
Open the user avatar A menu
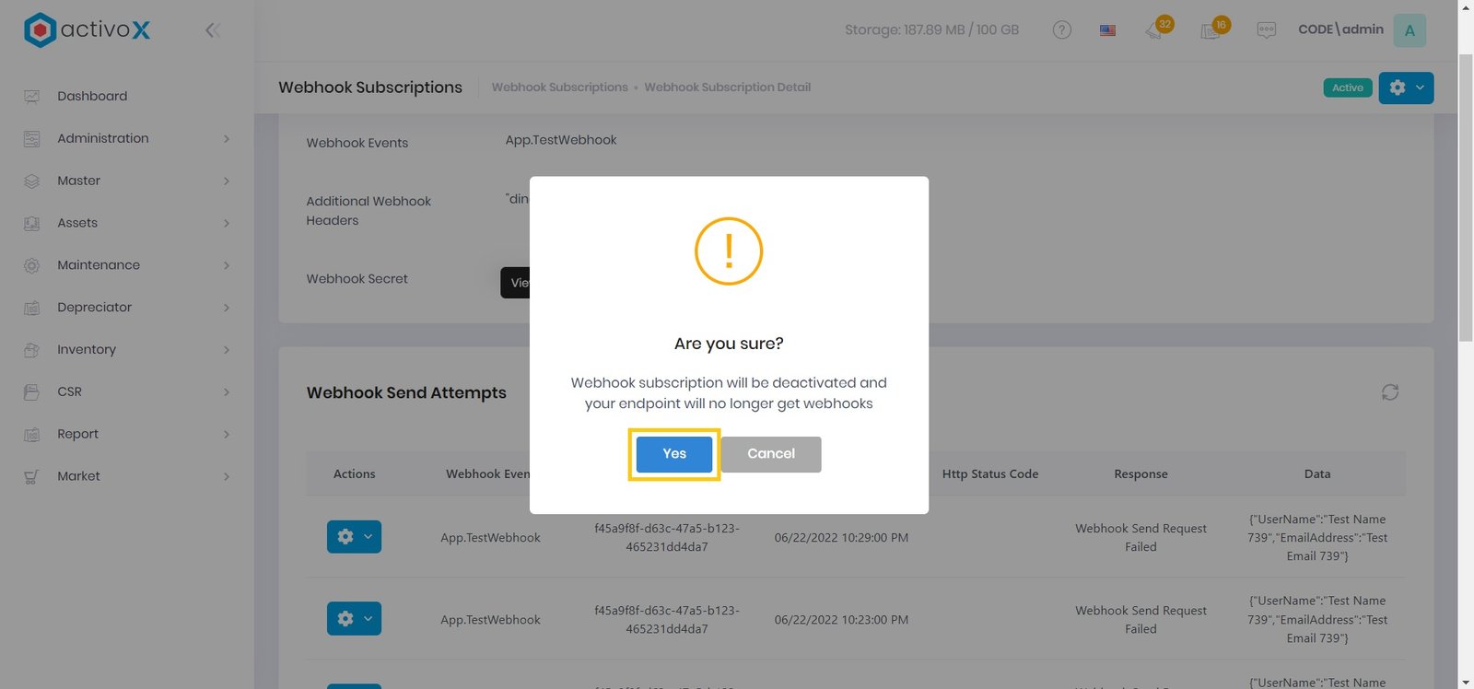pyautogui.click(x=1410, y=30)
